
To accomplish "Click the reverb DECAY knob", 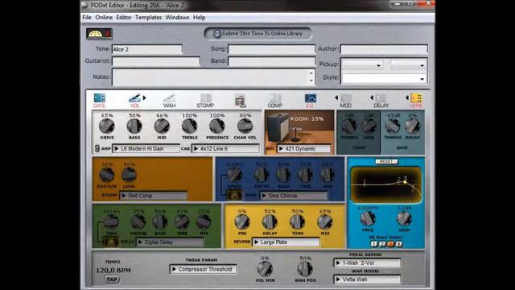I will [x=270, y=222].
